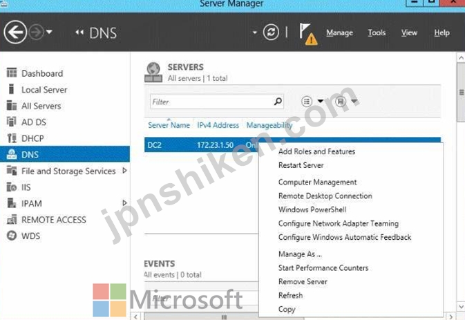465x320 pixels.
Task: Sort by Manageability column
Action: (269, 126)
